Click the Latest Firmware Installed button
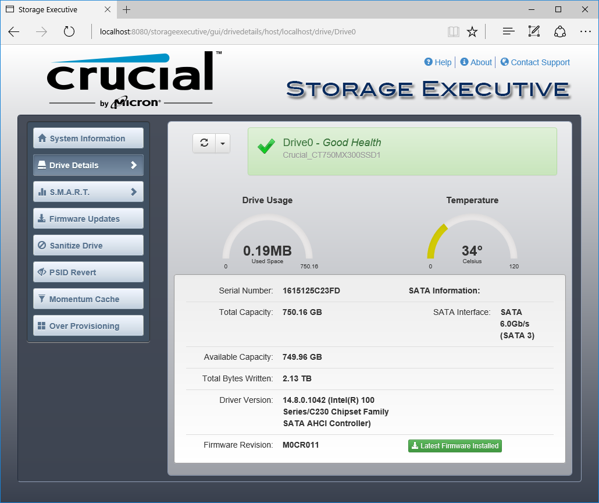Image resolution: width=599 pixels, height=503 pixels. [455, 446]
